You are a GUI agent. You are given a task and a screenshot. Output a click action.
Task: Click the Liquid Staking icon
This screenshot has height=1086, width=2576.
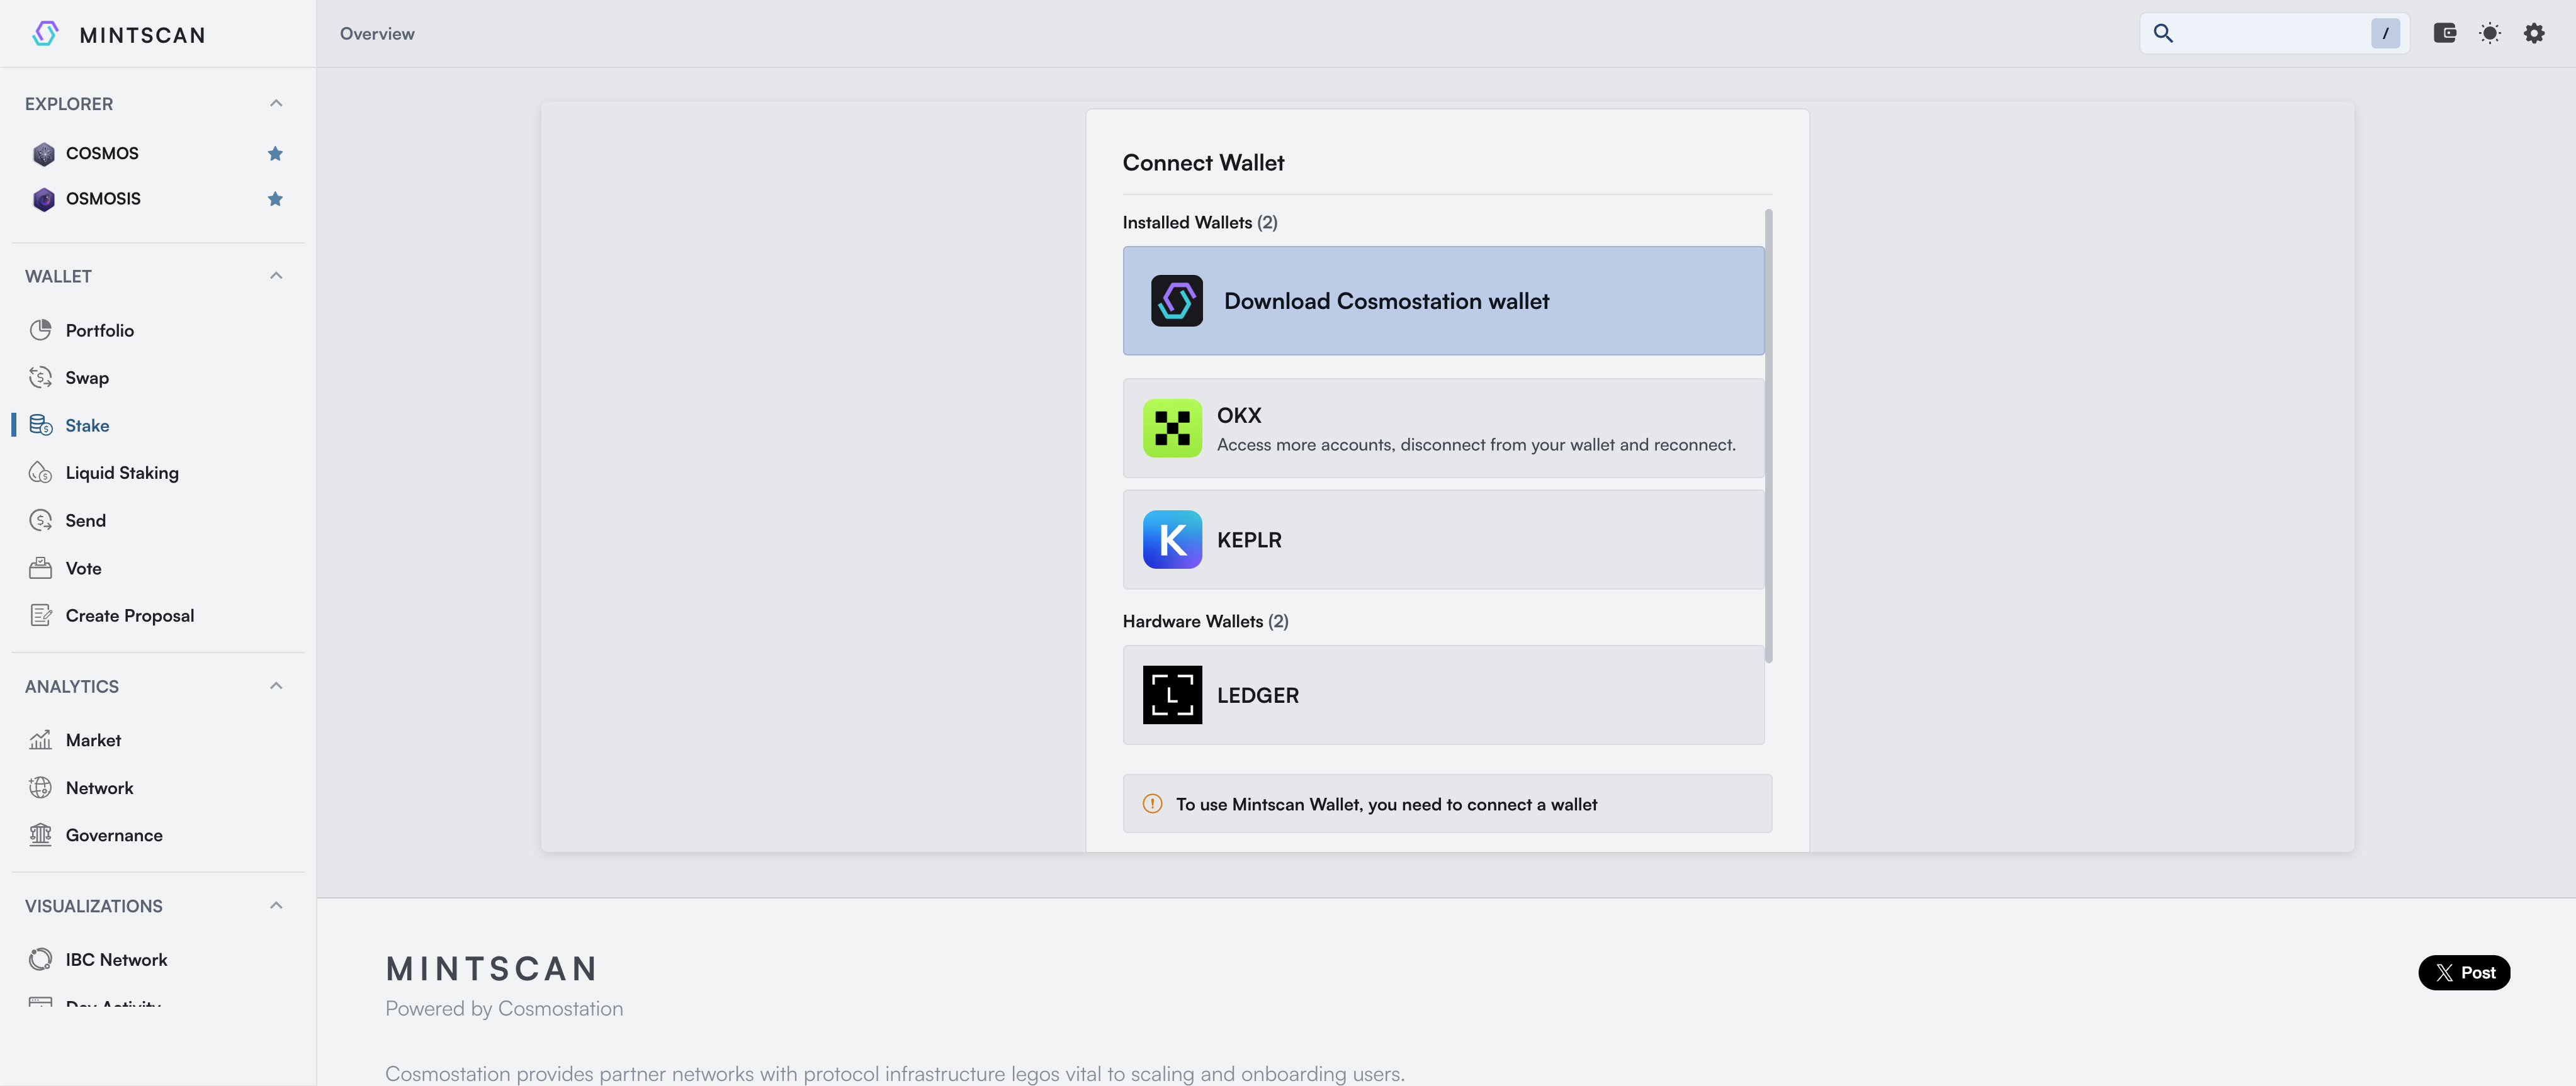point(41,471)
